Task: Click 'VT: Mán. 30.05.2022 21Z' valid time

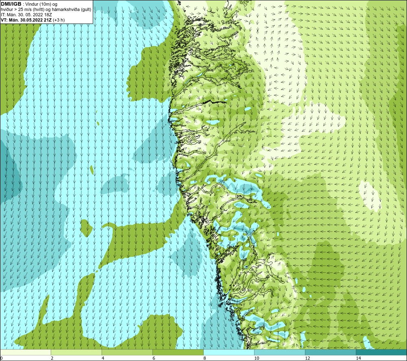Action: pyautogui.click(x=26, y=20)
